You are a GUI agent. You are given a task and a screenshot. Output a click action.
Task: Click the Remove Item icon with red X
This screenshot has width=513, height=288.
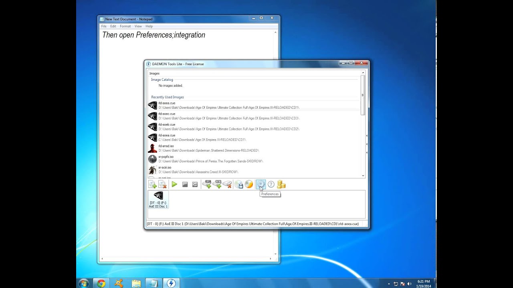tap(162, 184)
